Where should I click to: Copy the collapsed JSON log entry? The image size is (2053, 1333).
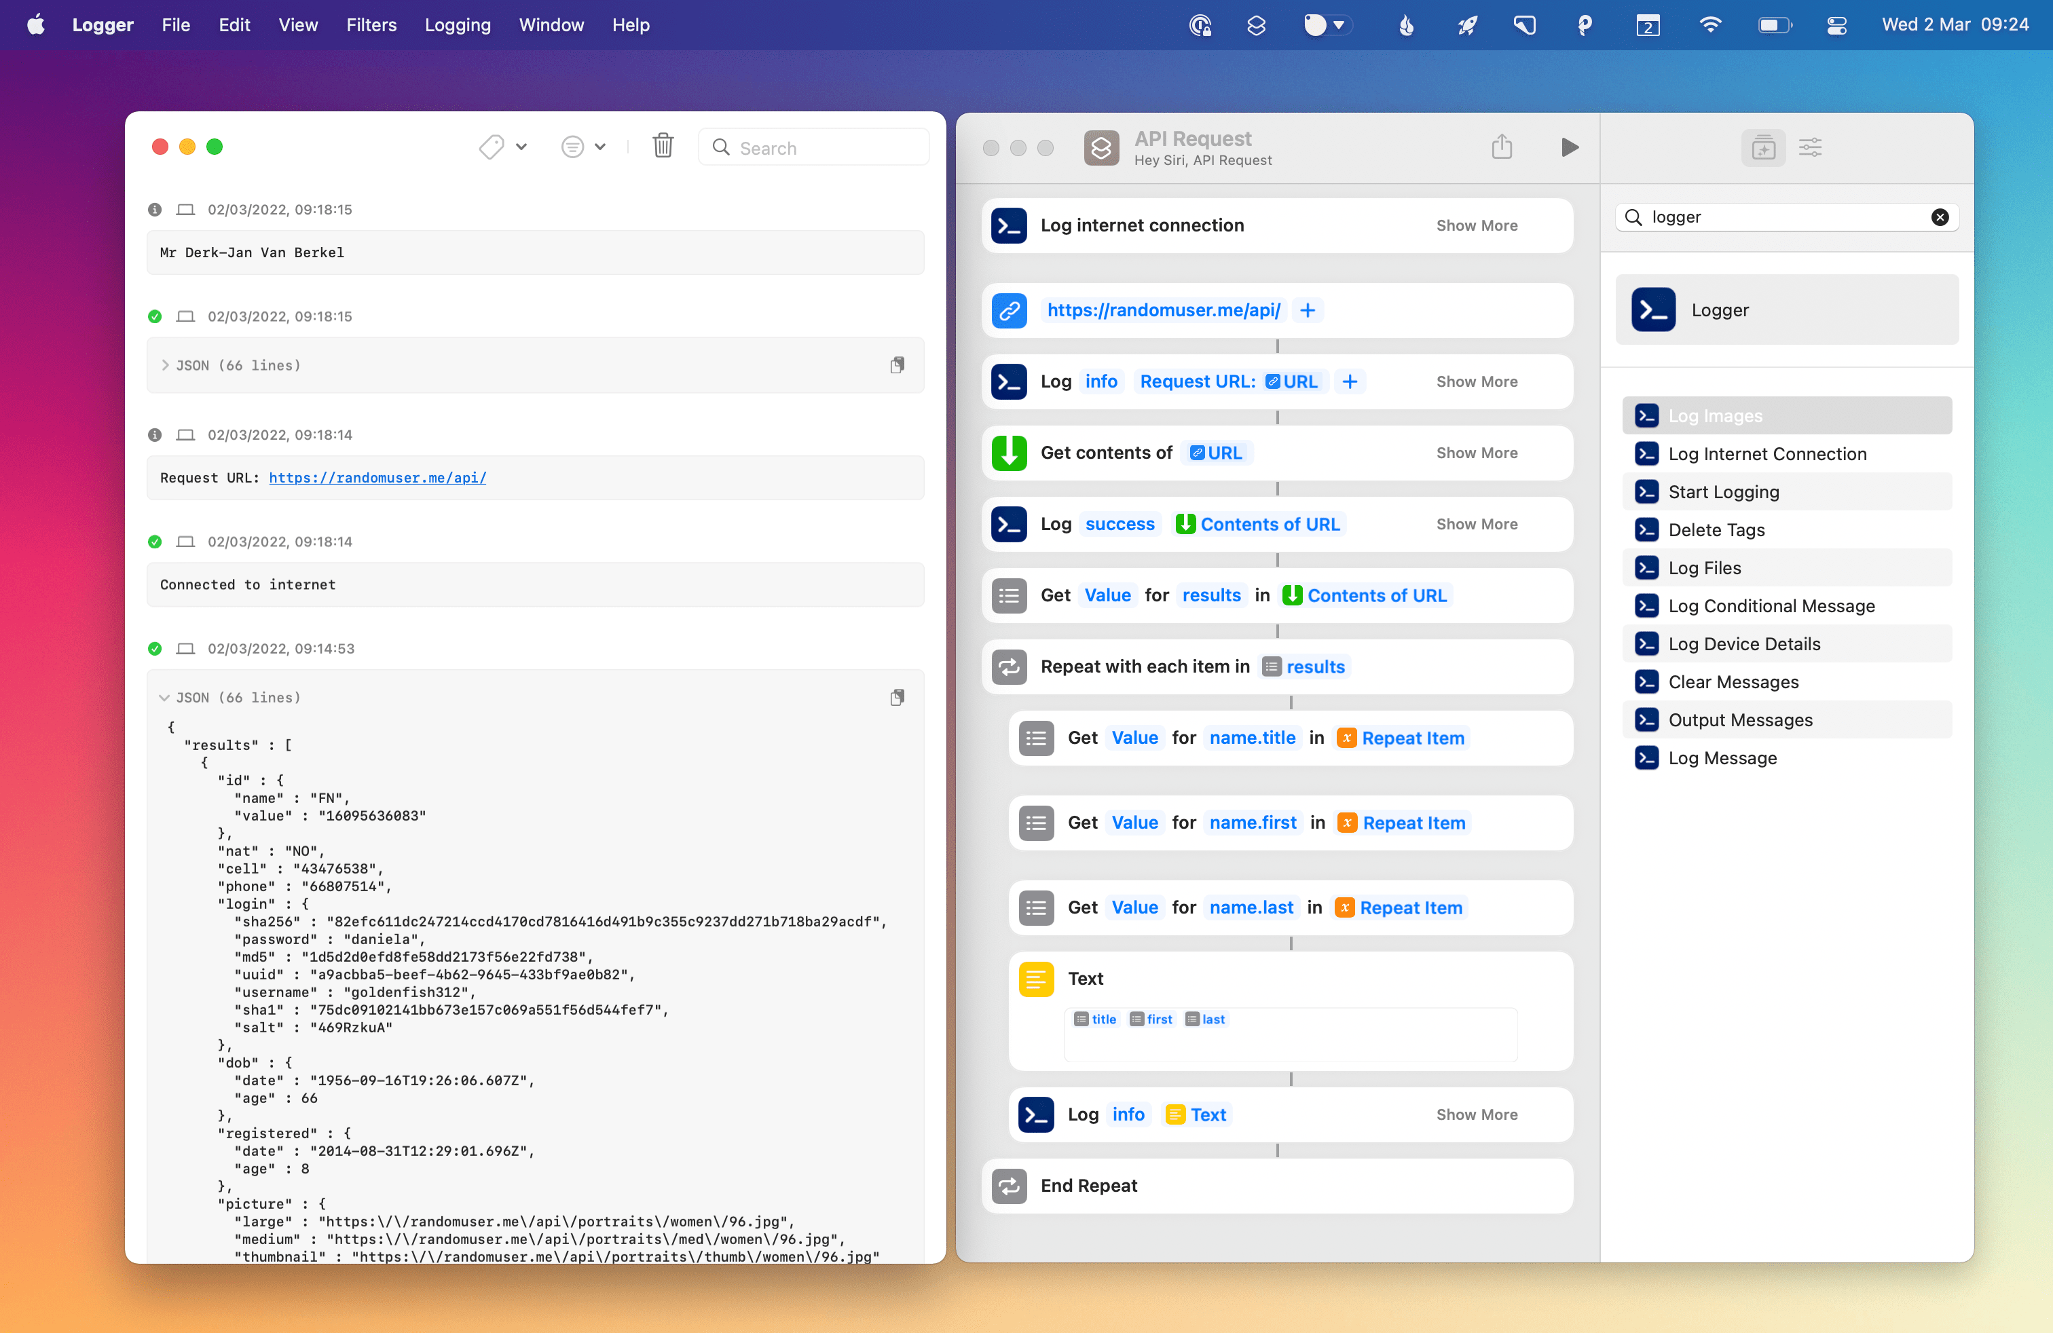point(897,366)
